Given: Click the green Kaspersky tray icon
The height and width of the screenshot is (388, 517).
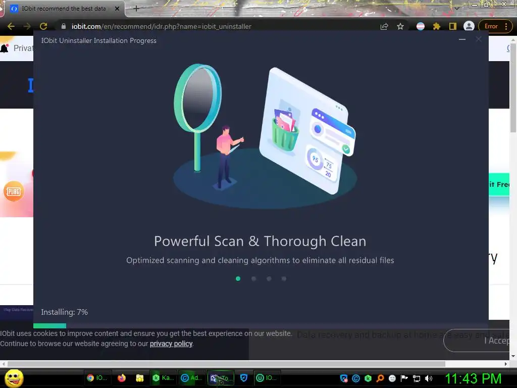Looking at the screenshot, I should 368,378.
